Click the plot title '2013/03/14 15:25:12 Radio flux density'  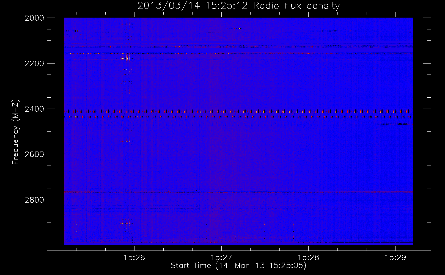coord(238,6)
